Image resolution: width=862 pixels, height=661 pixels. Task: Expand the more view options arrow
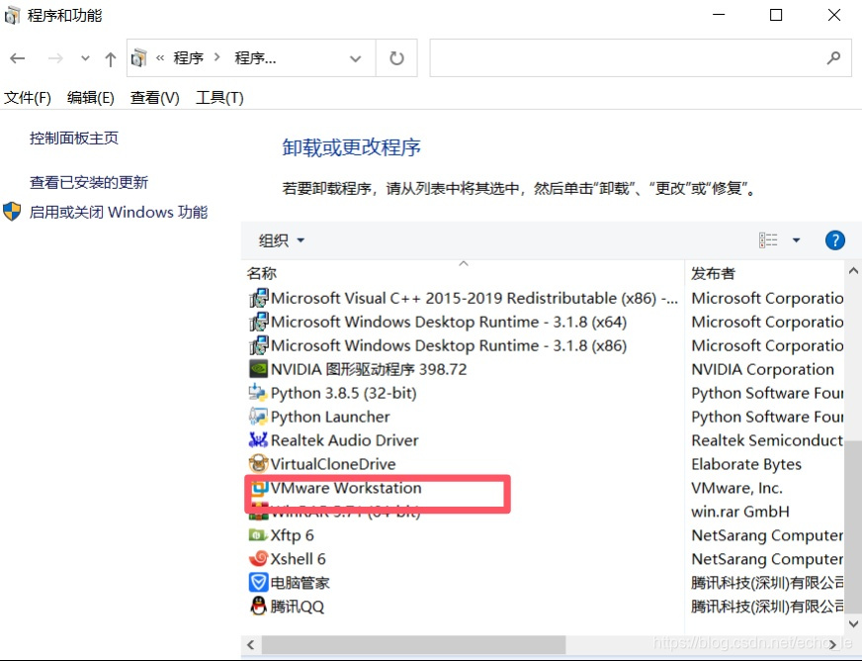click(x=796, y=240)
